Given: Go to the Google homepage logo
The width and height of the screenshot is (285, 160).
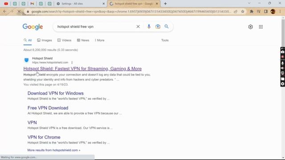Looking at the screenshot, I should 33,27.
